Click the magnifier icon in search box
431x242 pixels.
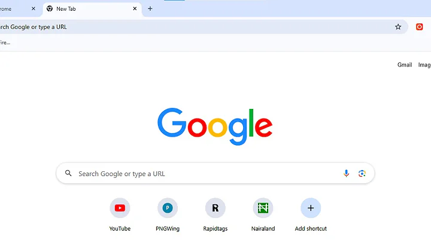68,173
